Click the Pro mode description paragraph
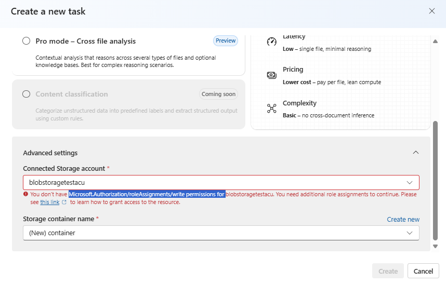 (x=126, y=61)
